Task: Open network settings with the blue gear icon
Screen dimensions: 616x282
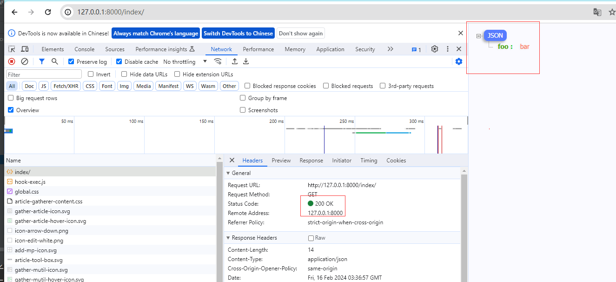Action: click(459, 61)
